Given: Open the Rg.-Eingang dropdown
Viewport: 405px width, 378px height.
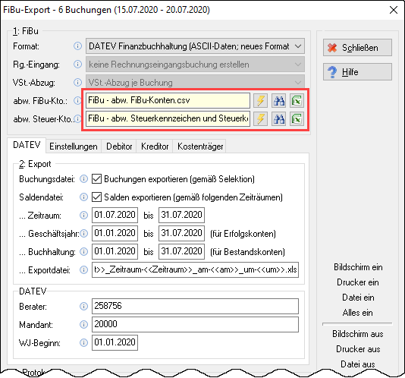Looking at the screenshot, I should pos(195,65).
